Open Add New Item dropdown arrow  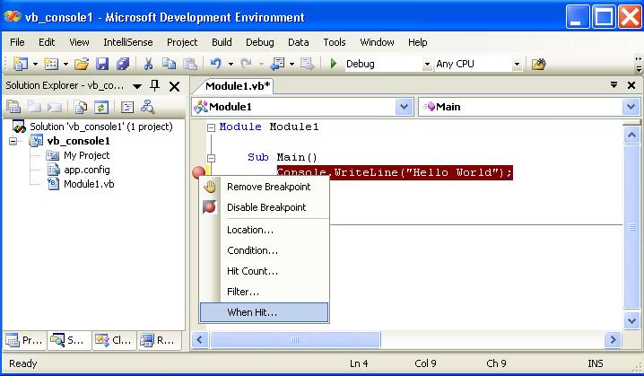[66, 64]
